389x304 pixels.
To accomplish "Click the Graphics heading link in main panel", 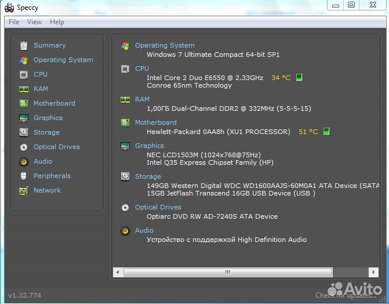I will [149, 146].
